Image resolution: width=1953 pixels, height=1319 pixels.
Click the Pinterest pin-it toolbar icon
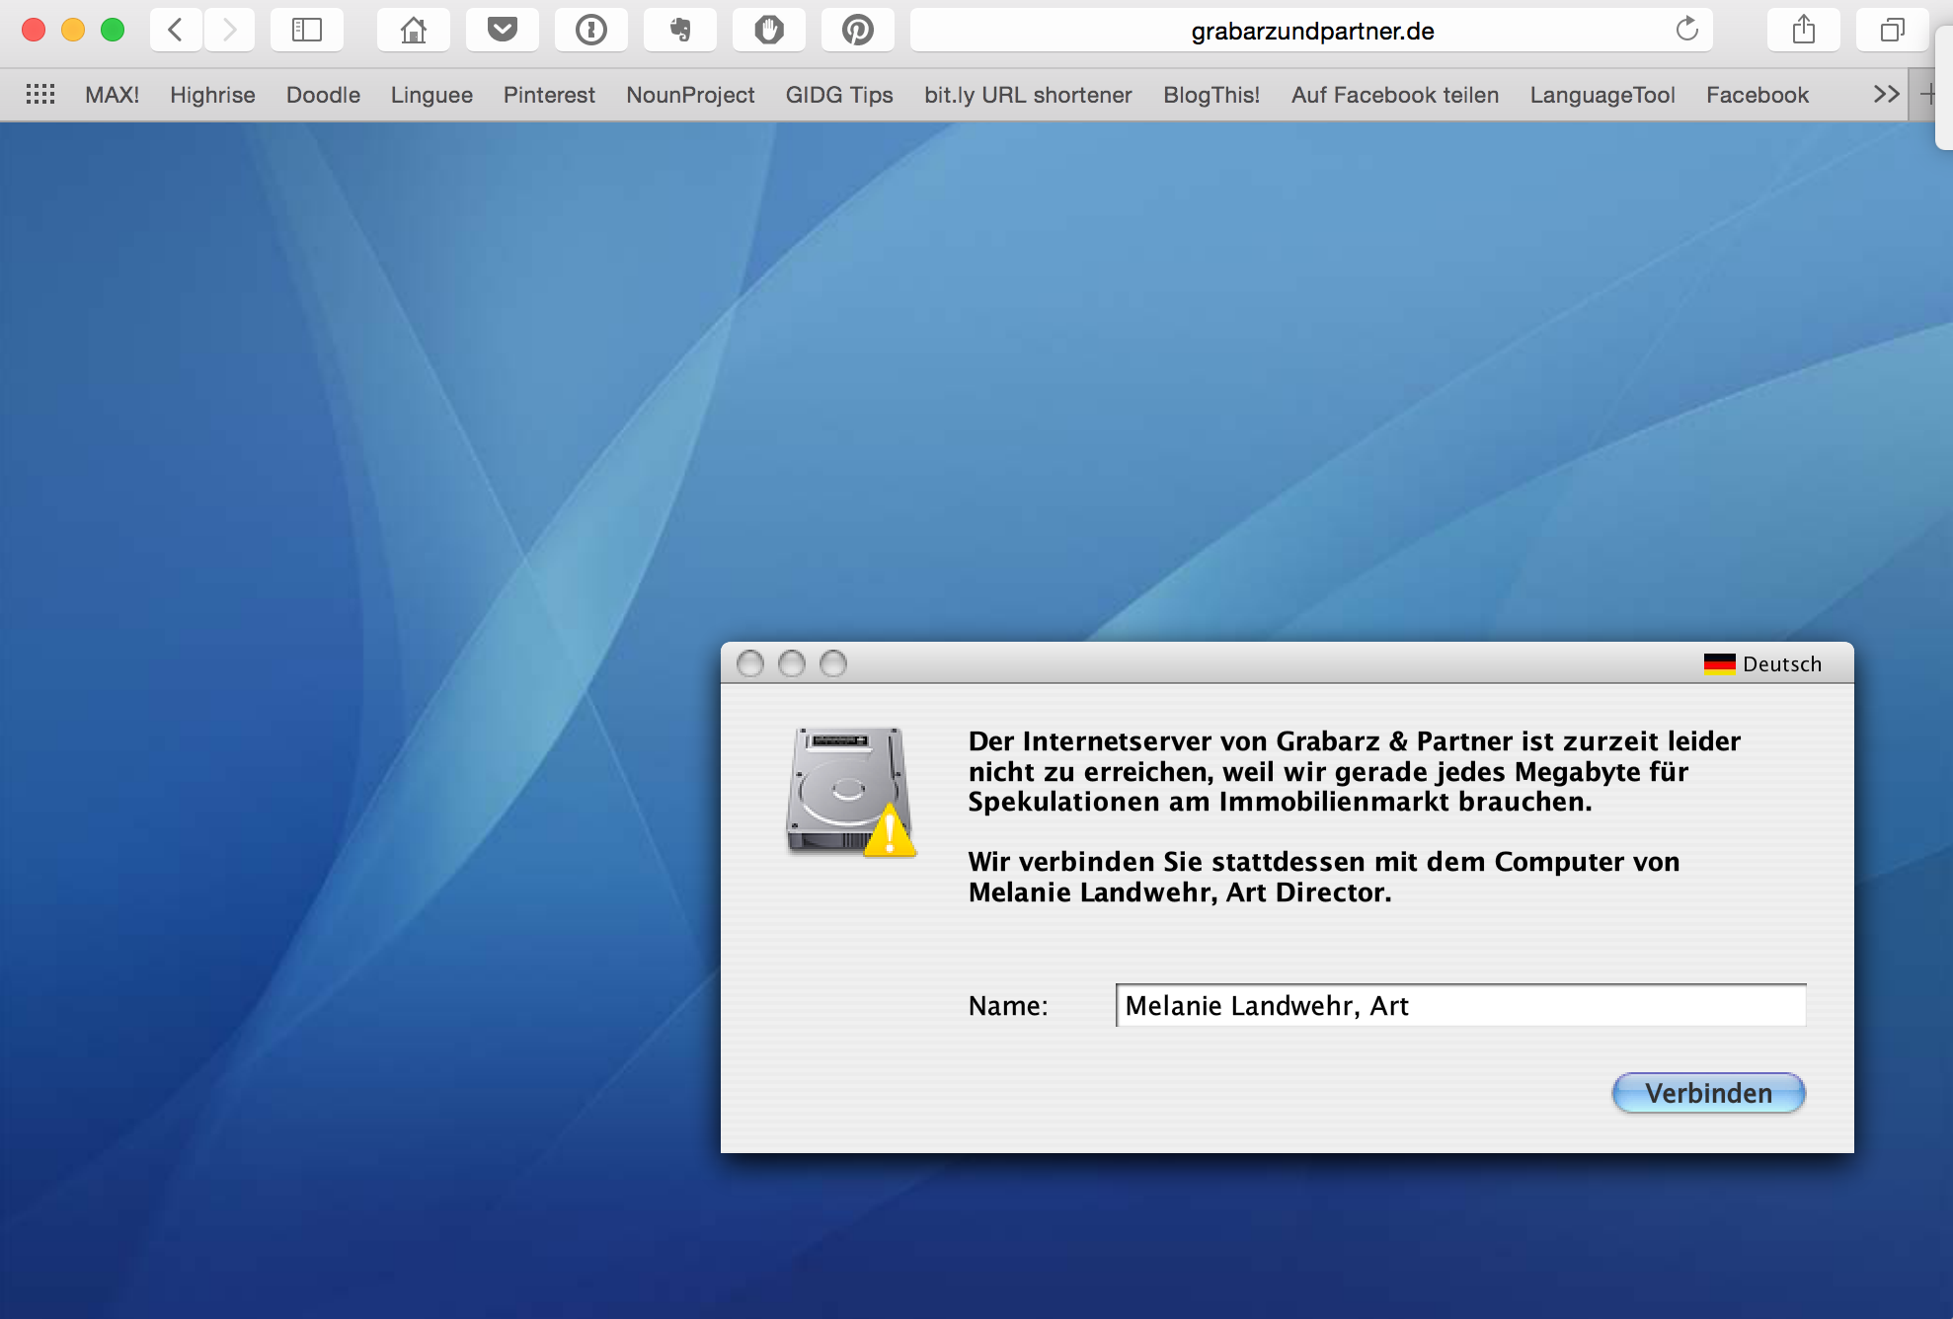[857, 31]
